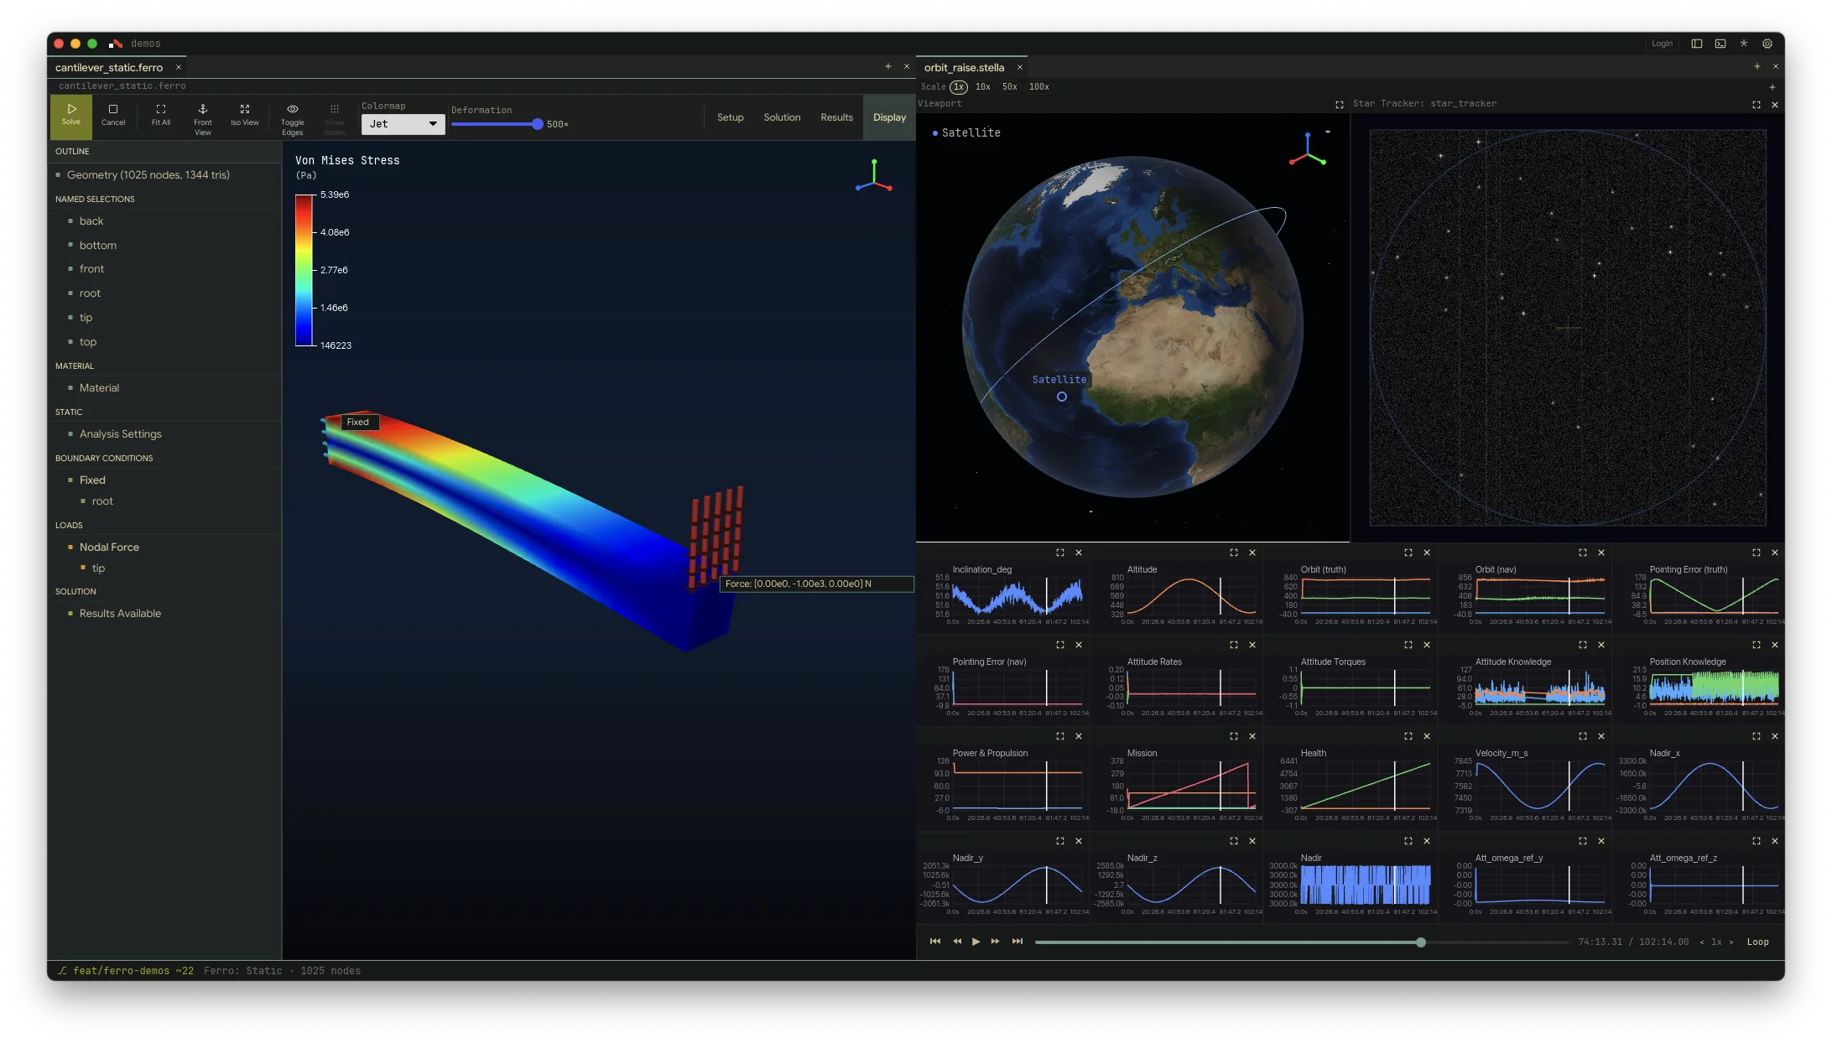Skip to start of playback
This screenshot has width=1832, height=1043.
coord(935,942)
